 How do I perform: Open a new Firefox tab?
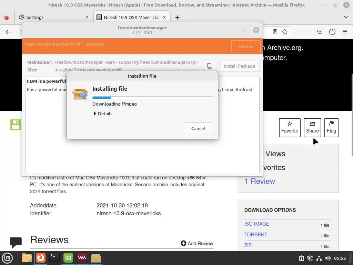[x=178, y=17]
